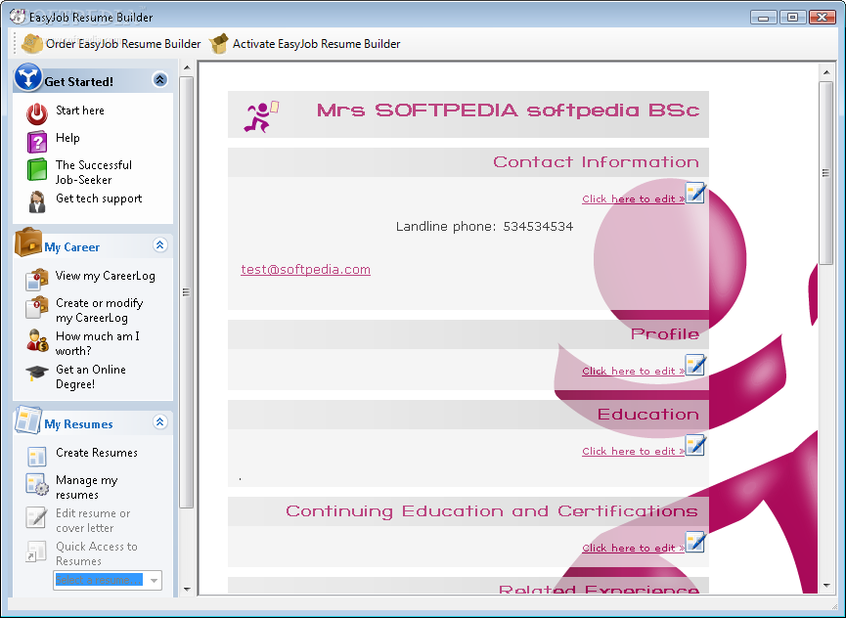Click the My Resumes document icon
This screenshot has width=846, height=618.
(x=28, y=420)
